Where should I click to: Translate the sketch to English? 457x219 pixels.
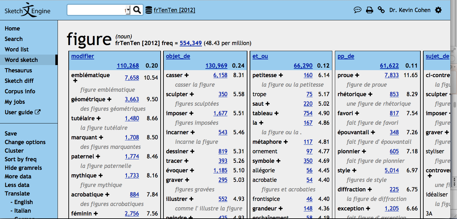[23, 202]
